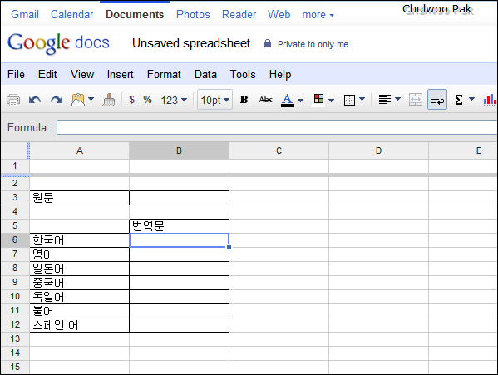The height and width of the screenshot is (375, 498).
Task: Select cell containing 원문
Action: coord(80,198)
